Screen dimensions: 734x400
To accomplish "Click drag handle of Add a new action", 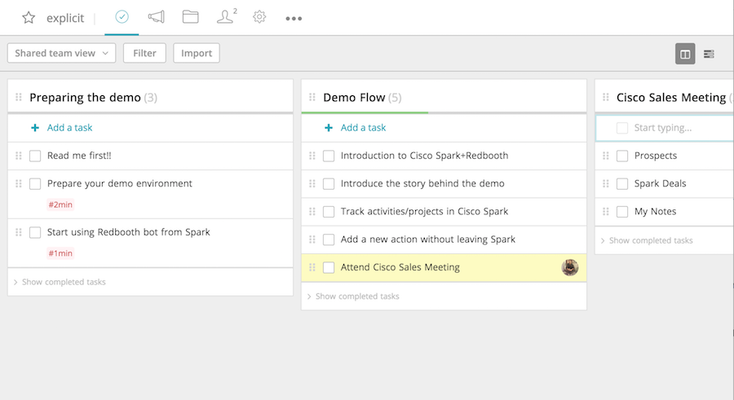I will [x=312, y=239].
